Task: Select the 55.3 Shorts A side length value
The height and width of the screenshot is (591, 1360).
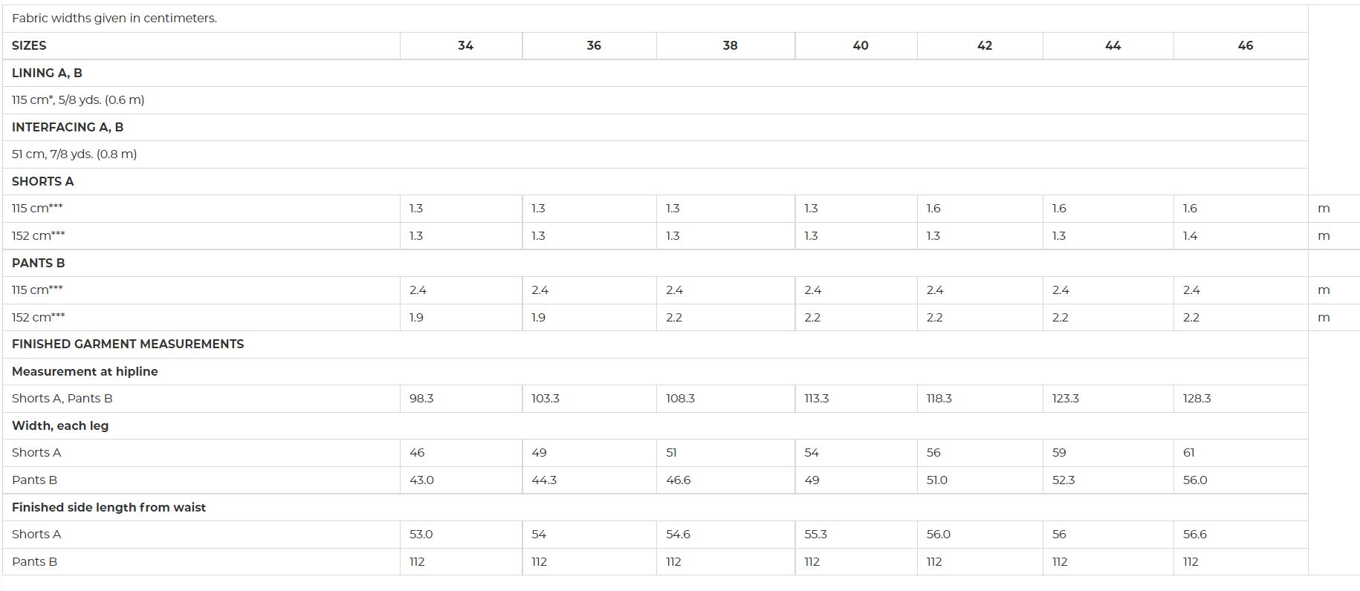Action: (816, 534)
